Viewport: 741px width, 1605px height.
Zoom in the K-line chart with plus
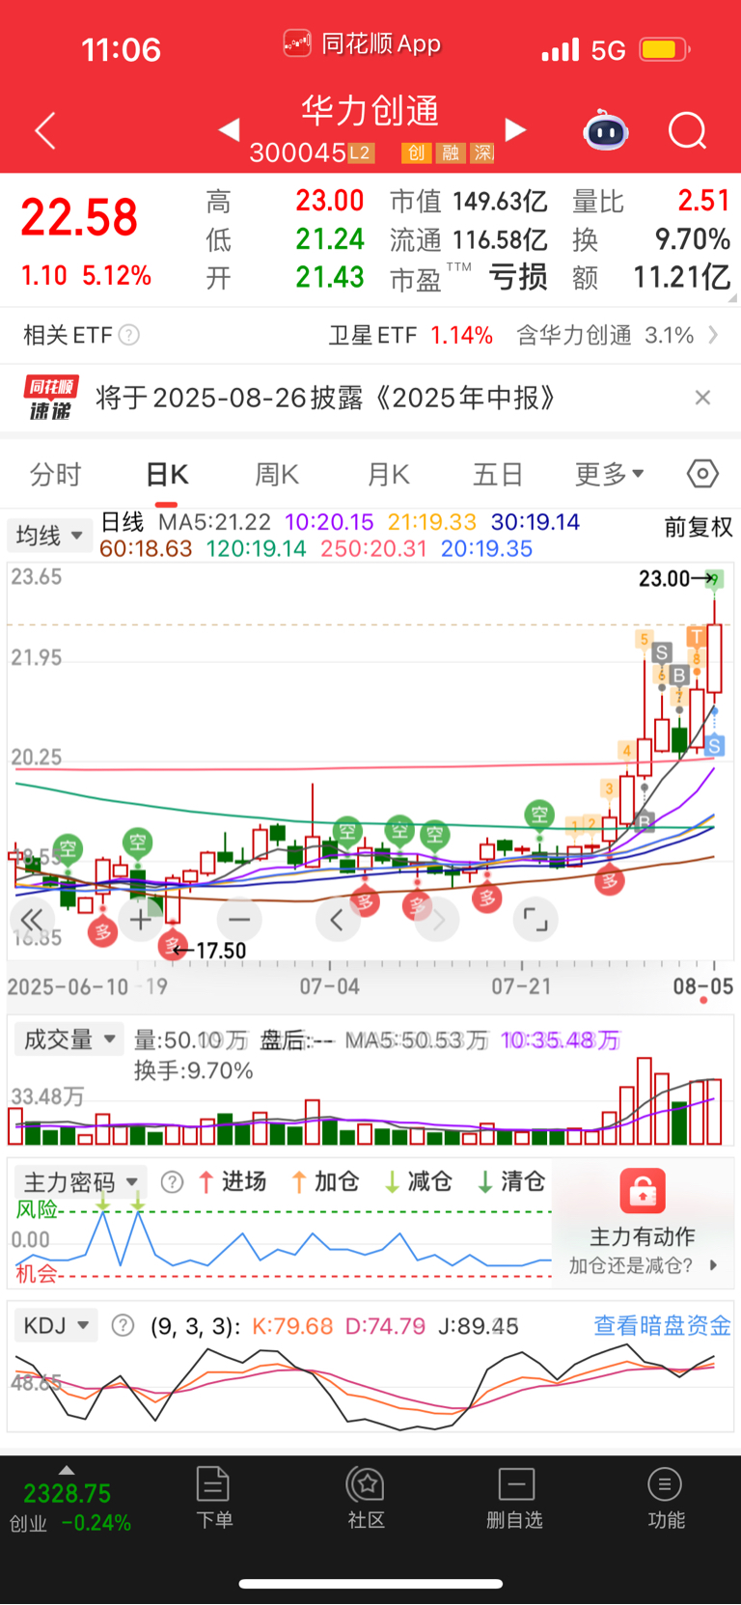click(x=141, y=920)
